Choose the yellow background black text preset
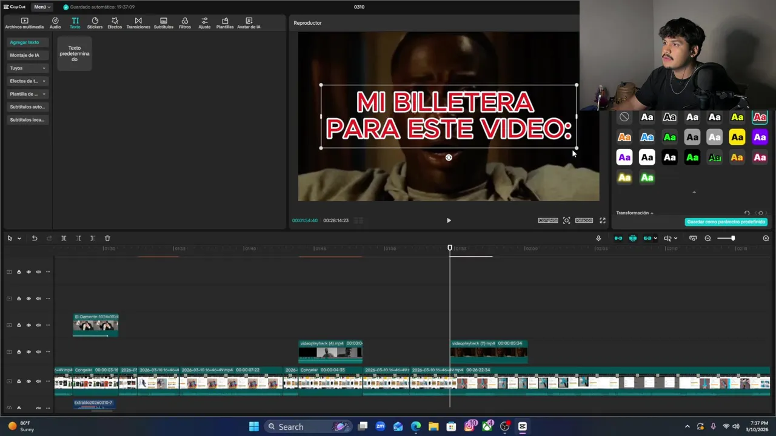The height and width of the screenshot is (436, 776). [x=737, y=137]
